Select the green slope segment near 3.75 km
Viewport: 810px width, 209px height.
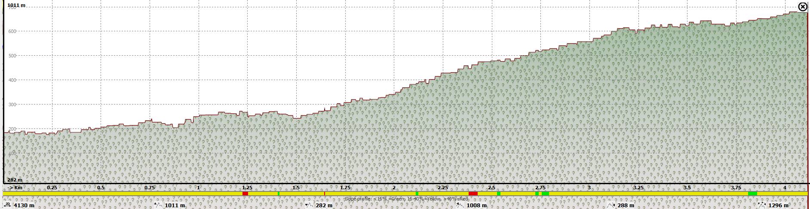pyautogui.click(x=752, y=194)
